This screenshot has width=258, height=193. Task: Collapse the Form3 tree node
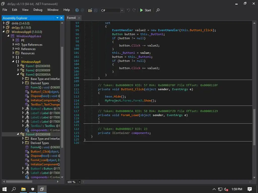[x=18, y=75]
